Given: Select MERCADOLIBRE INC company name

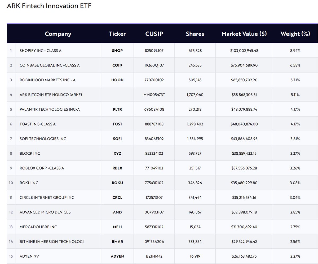Looking at the screenshot, I should [38, 227].
